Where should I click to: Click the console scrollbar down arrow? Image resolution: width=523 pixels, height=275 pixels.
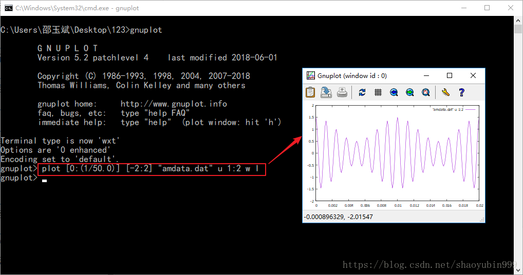[518, 270]
